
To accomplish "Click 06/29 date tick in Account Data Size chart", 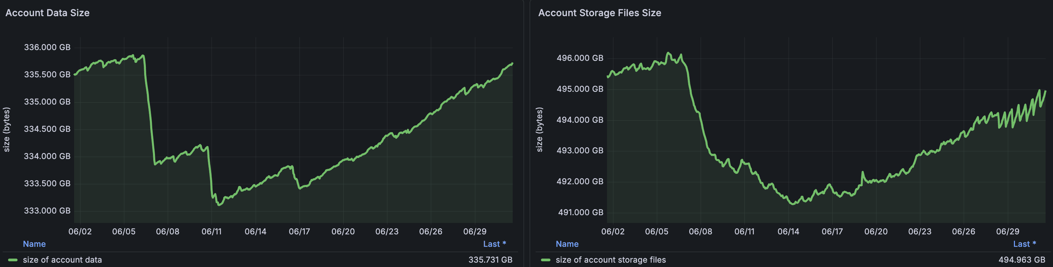I will tap(475, 231).
